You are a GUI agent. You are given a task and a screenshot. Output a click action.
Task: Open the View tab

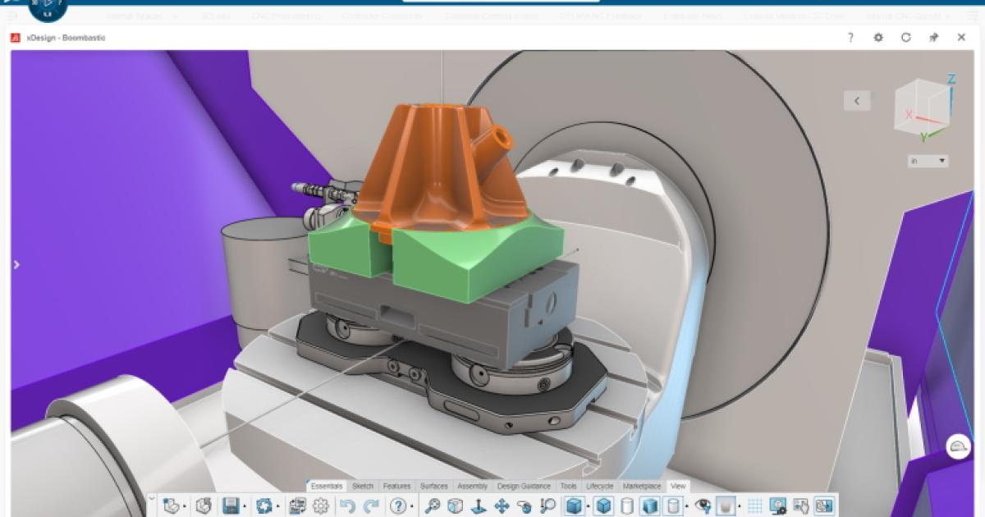point(678,486)
